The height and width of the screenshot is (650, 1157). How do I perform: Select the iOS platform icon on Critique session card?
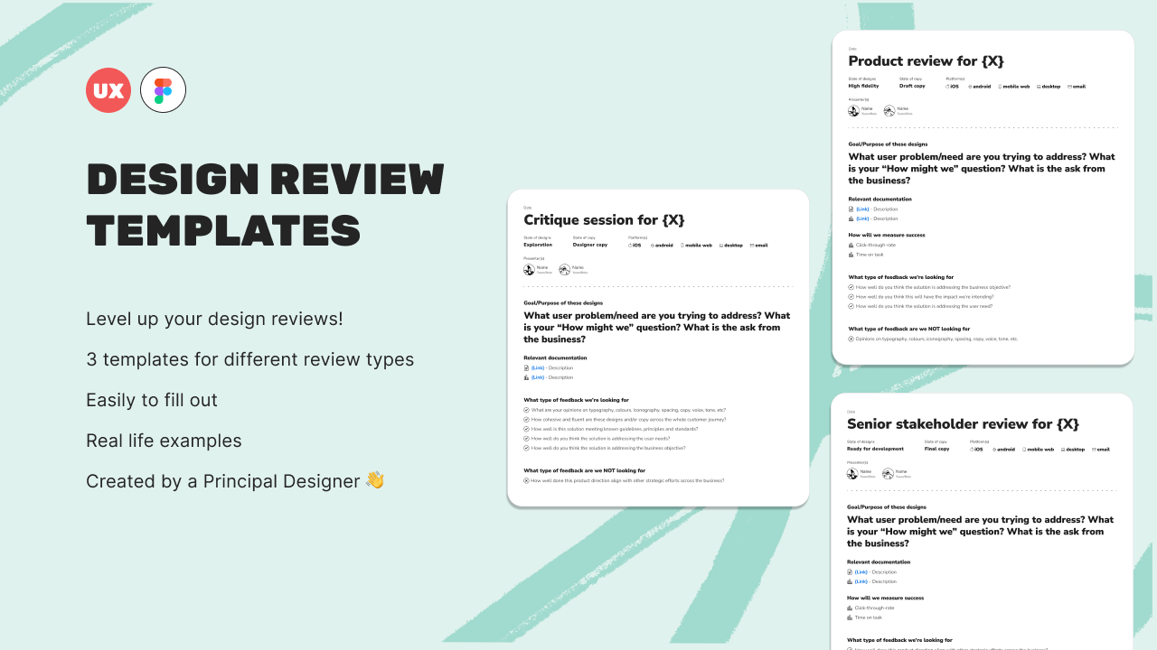pos(631,246)
